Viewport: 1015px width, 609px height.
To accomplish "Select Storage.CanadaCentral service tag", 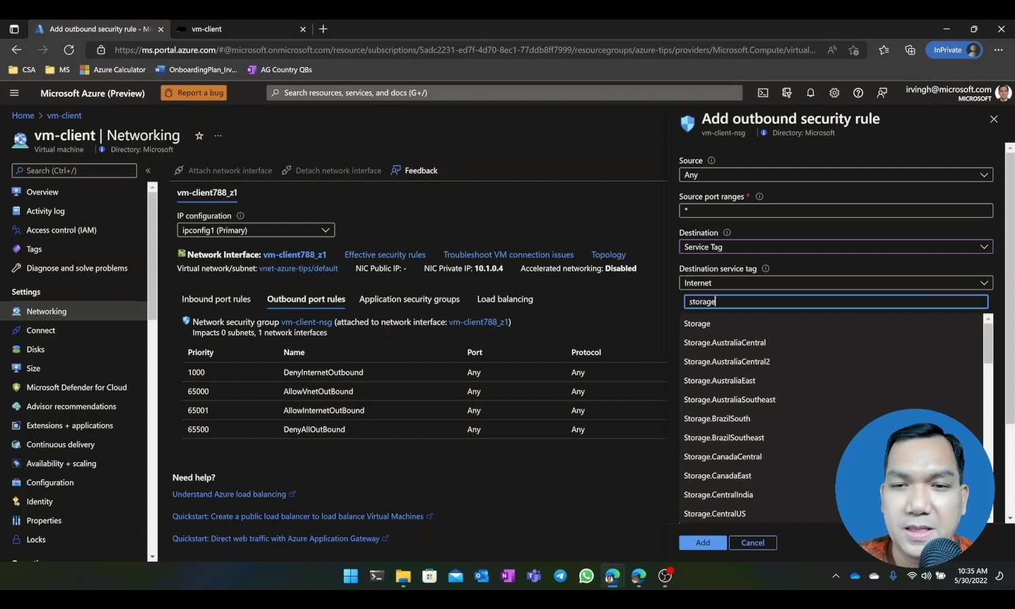I will [831, 457].
